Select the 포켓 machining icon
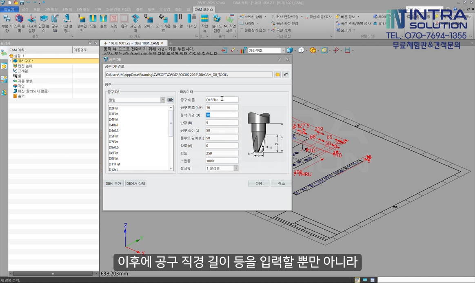Screen dimensions: 475x283 click(114, 19)
